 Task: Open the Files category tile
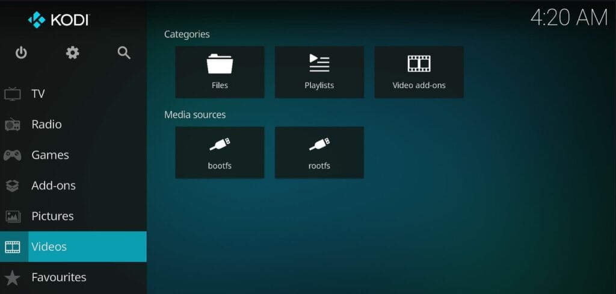coord(220,72)
